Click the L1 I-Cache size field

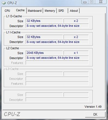tap(44, 37)
